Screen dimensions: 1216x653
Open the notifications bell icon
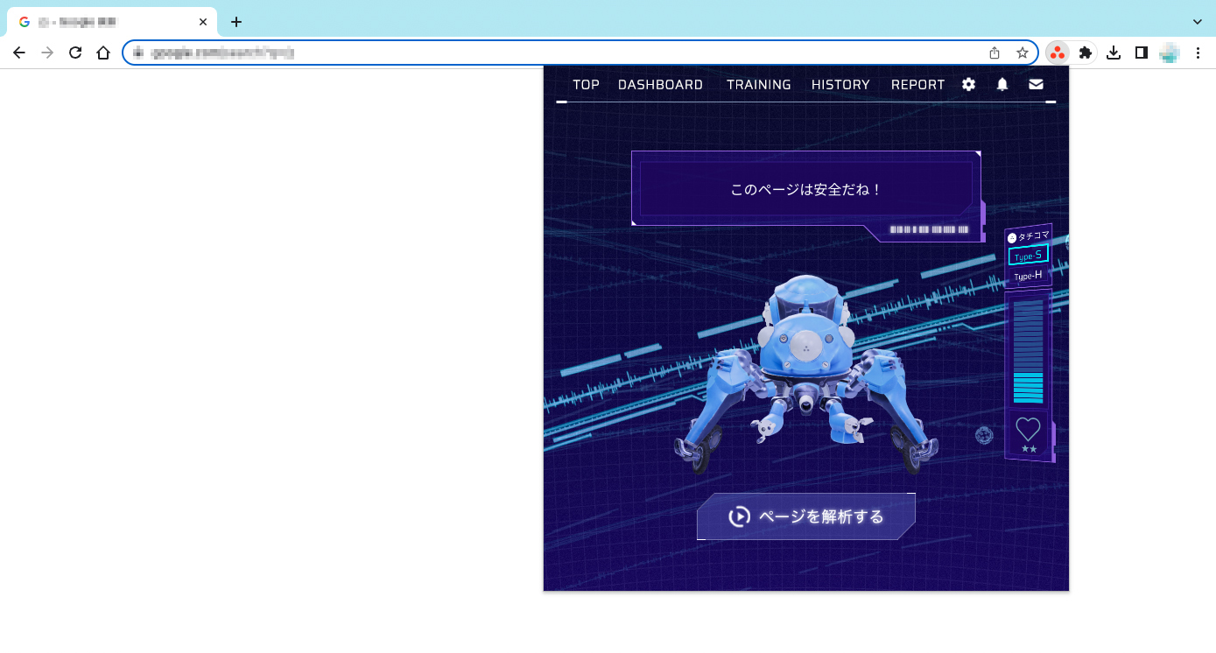pyautogui.click(x=1002, y=84)
